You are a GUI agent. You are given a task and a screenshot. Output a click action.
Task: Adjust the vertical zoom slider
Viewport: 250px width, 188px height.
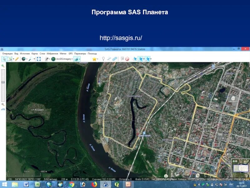(3, 81)
